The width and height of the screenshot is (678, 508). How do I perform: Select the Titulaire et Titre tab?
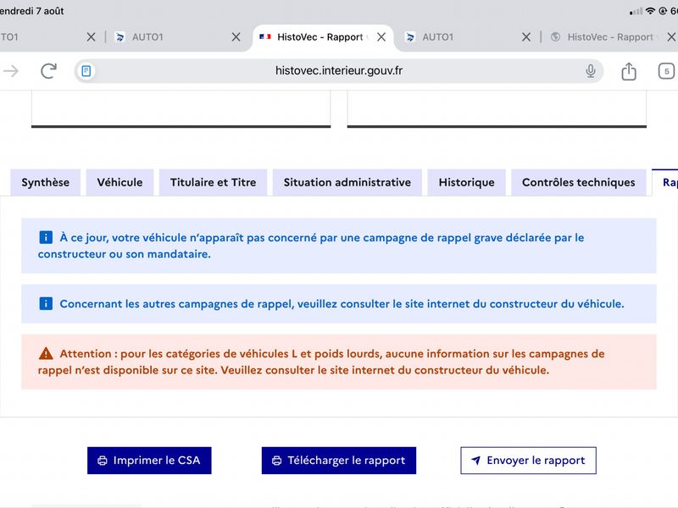point(214,182)
